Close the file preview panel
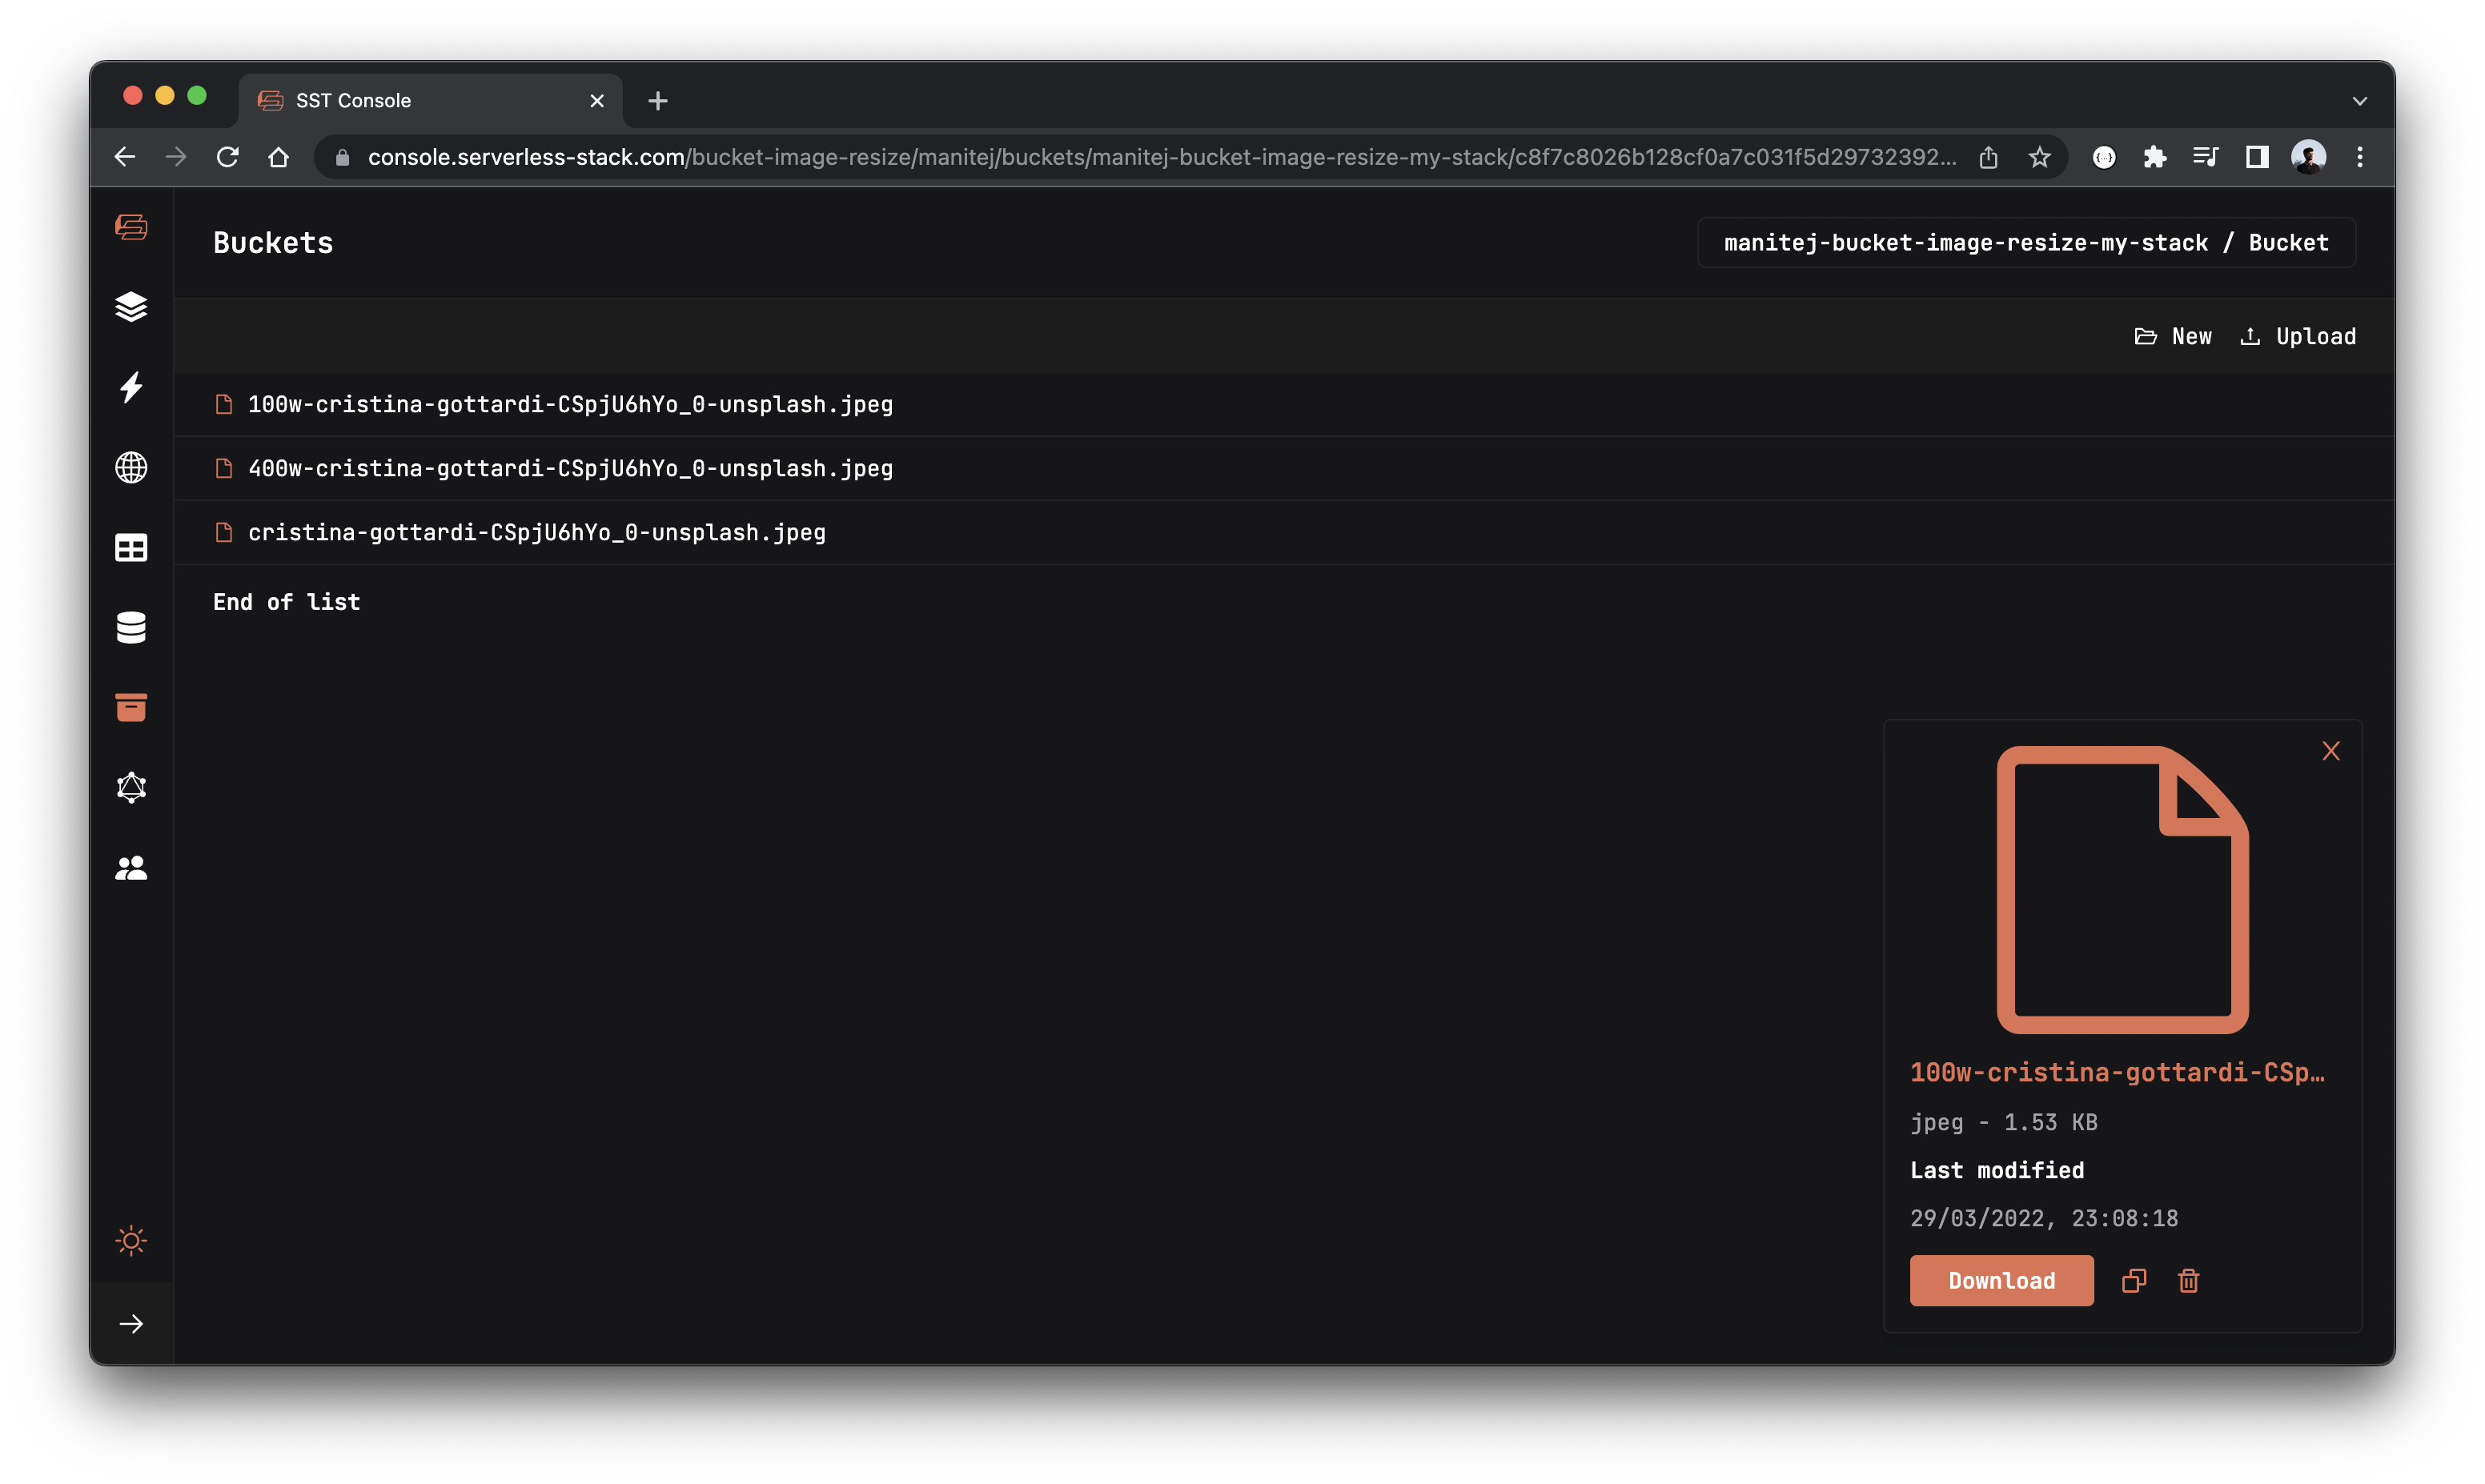This screenshot has height=1484, width=2485. [2330, 751]
